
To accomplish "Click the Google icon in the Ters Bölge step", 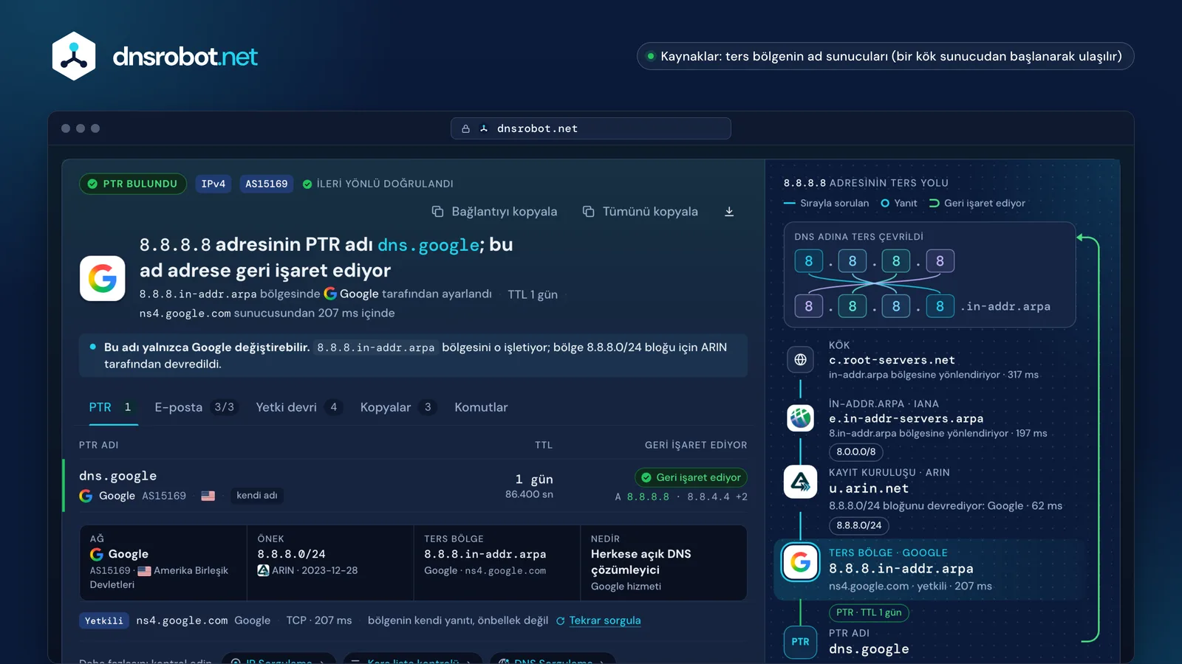I will pyautogui.click(x=801, y=563).
